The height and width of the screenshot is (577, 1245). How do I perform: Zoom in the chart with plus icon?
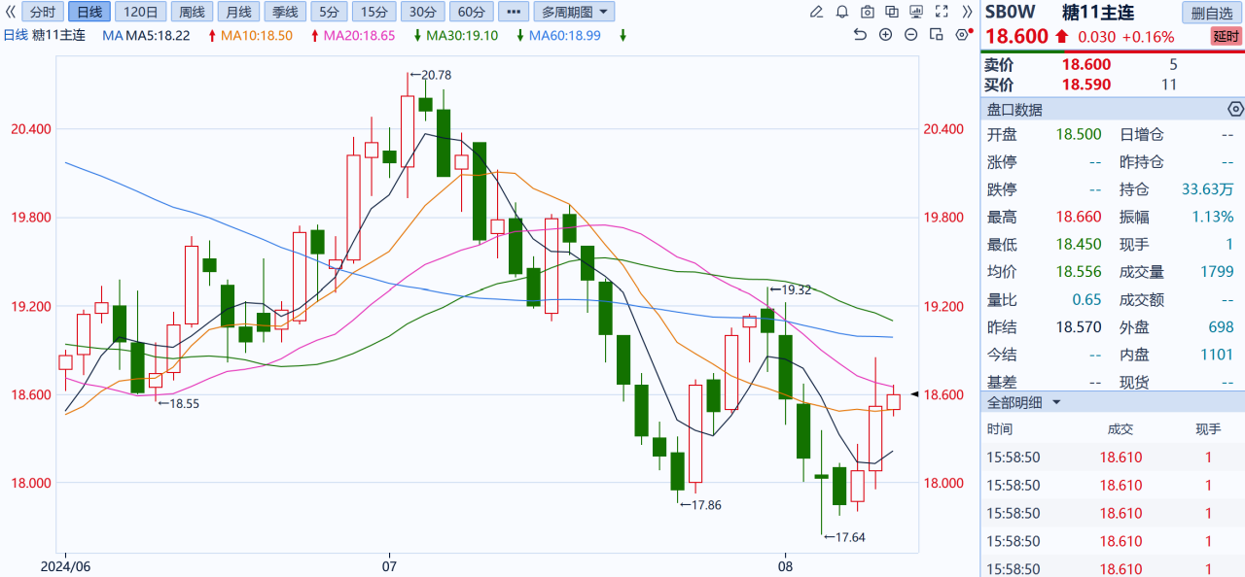tap(885, 34)
